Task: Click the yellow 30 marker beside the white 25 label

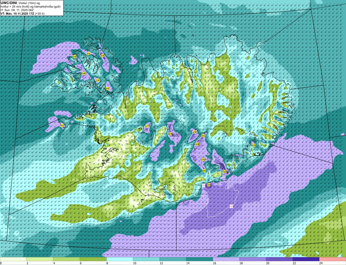Action: point(209,185)
